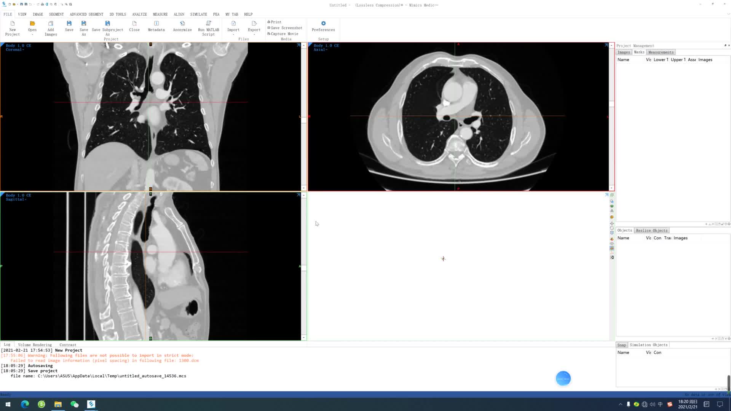Click Axial scrollbar down arrow
Image resolution: width=731 pixels, height=411 pixels.
point(611,188)
